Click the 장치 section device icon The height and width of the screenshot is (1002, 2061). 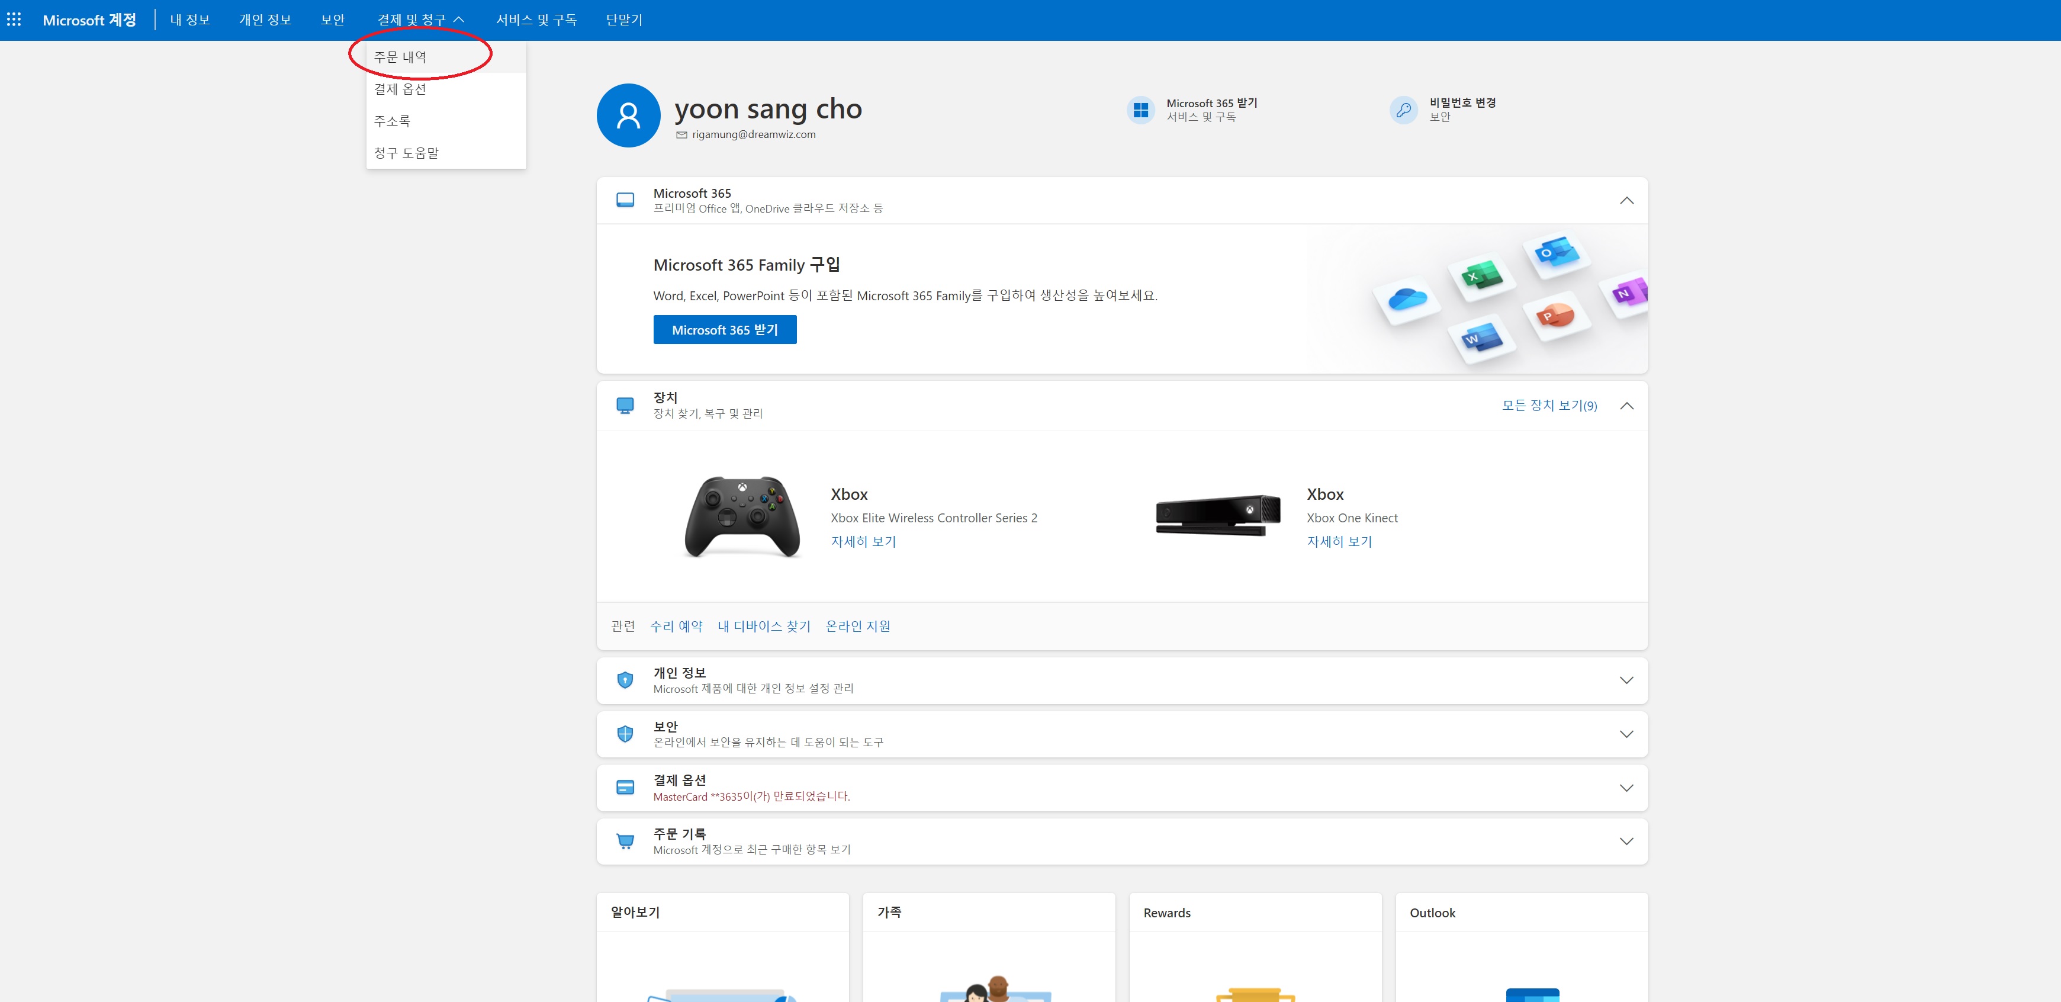(x=625, y=405)
